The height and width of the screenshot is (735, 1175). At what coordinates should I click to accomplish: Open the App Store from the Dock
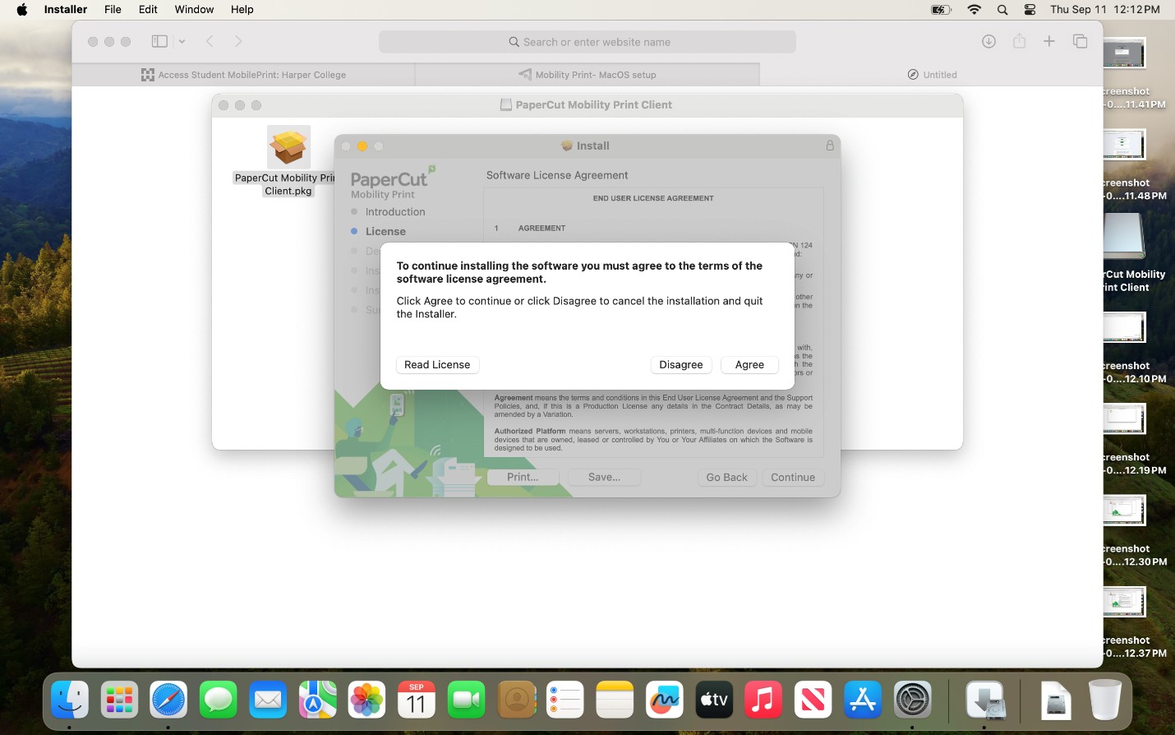click(x=862, y=700)
